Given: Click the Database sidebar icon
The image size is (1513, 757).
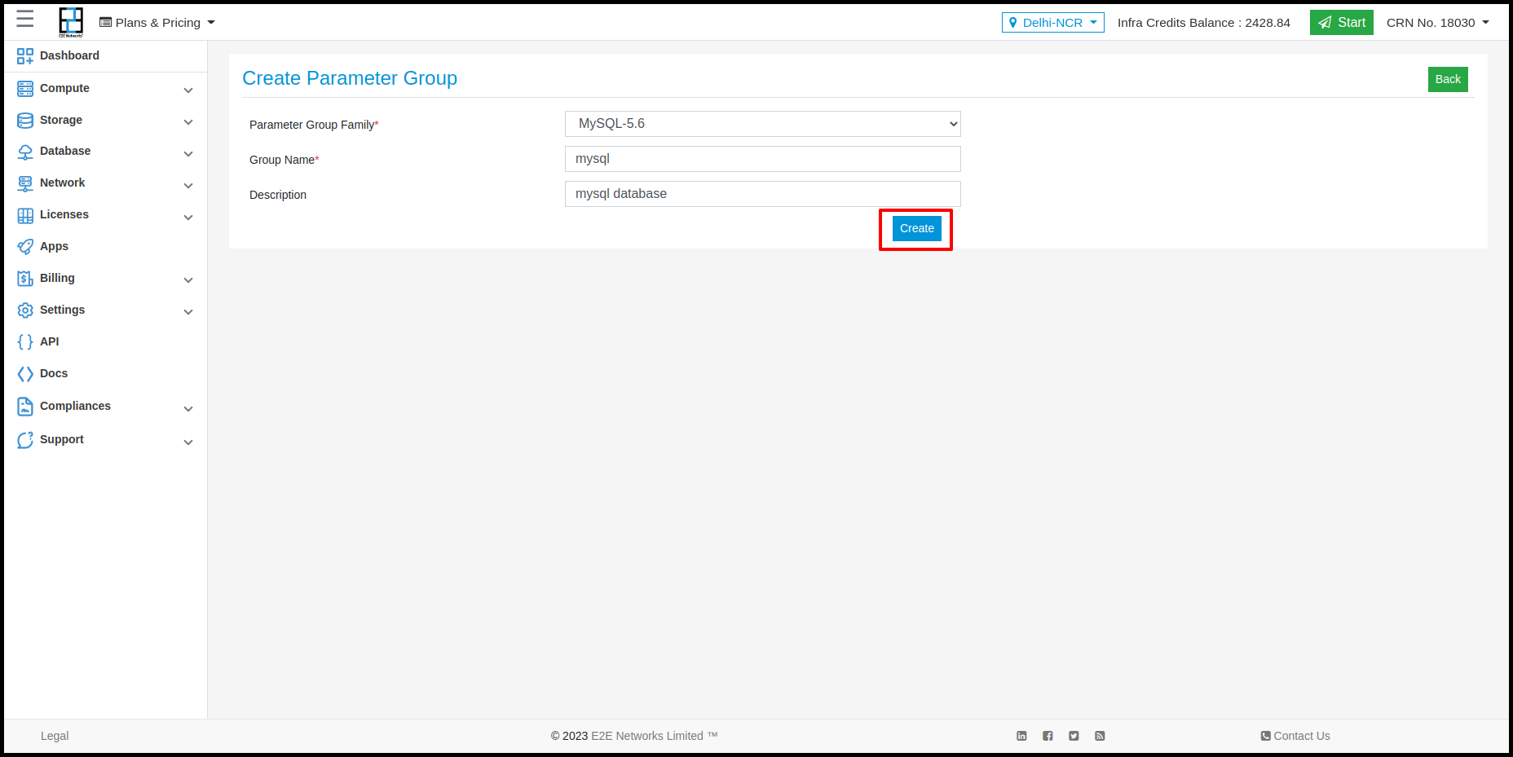Looking at the screenshot, I should (25, 152).
